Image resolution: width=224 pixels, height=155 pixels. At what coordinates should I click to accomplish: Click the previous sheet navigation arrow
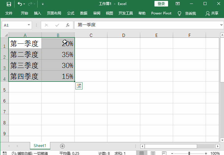[9, 146]
